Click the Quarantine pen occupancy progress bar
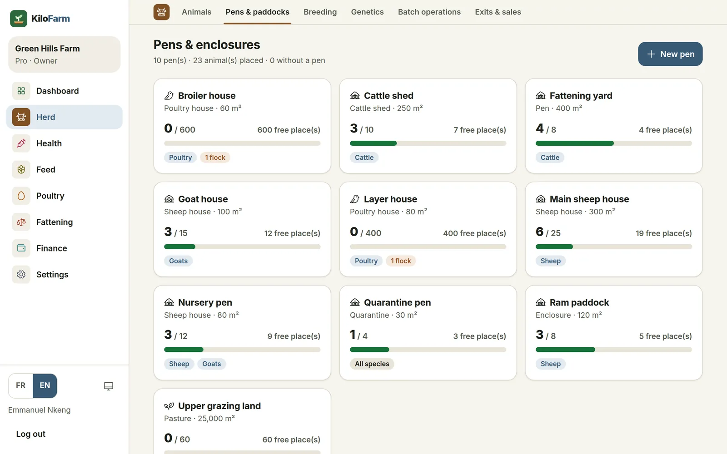This screenshot has width=727, height=454. [428, 350]
